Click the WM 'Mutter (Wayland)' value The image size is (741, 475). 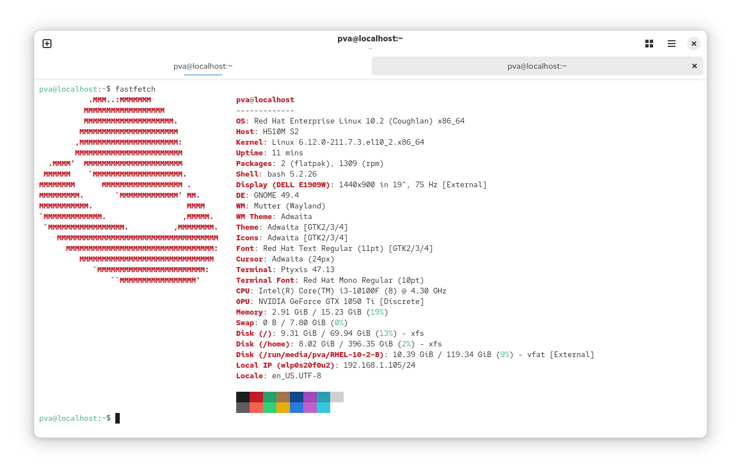pos(290,206)
